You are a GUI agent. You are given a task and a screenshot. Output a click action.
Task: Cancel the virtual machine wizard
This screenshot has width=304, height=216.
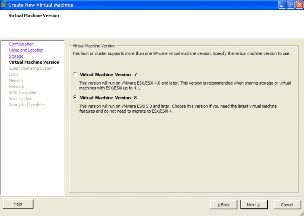[x=287, y=205]
